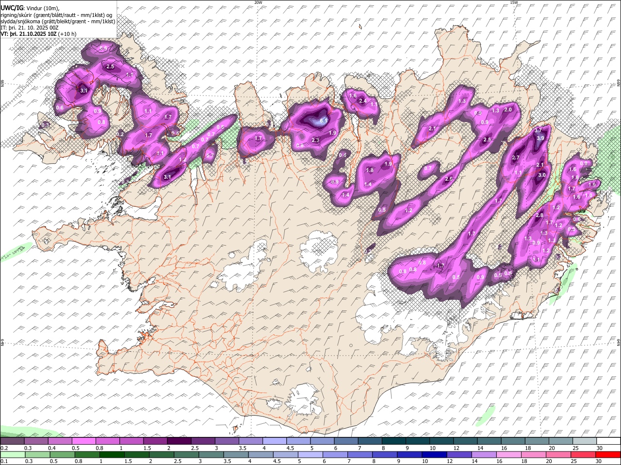Click the '3.7' precipitation value on the map
Viewport: 621px width, 465px height.
[538, 131]
